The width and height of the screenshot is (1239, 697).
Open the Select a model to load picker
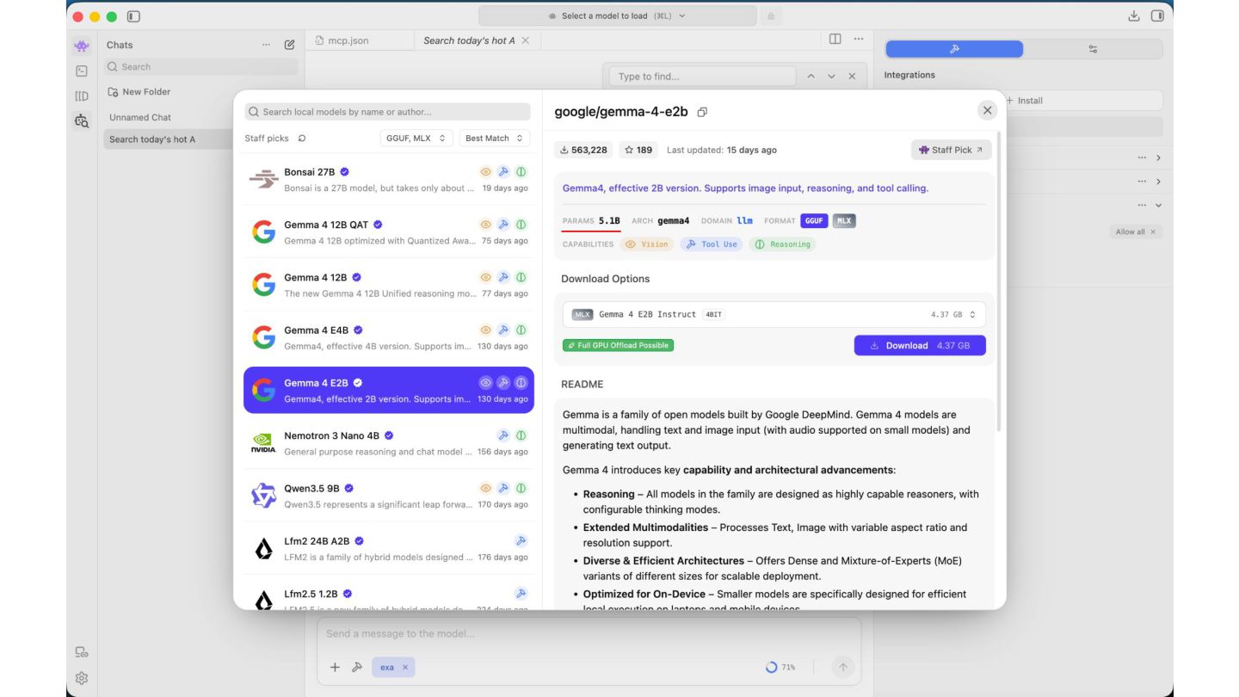pyautogui.click(x=618, y=16)
